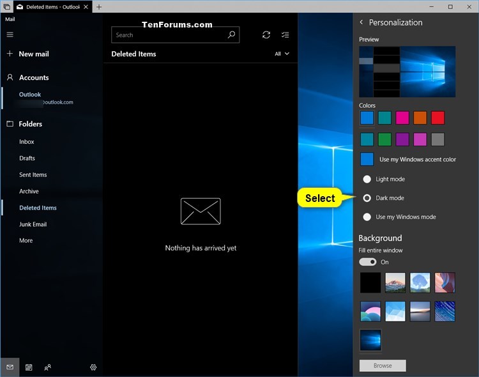Select the mountain background thumbnail
This screenshot has width=479, height=377.
point(395,283)
